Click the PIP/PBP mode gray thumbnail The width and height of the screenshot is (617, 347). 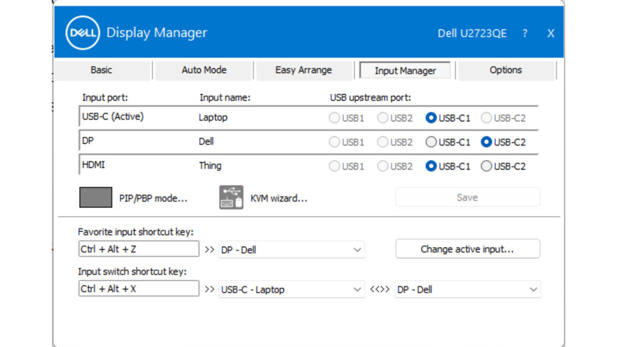pos(96,197)
